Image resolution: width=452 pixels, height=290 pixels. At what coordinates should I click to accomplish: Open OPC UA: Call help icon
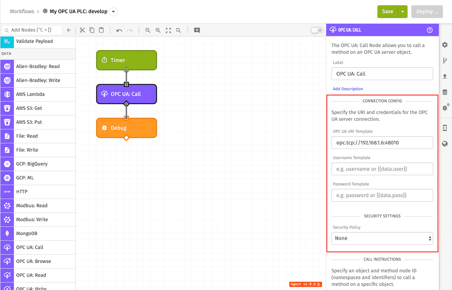click(x=430, y=30)
